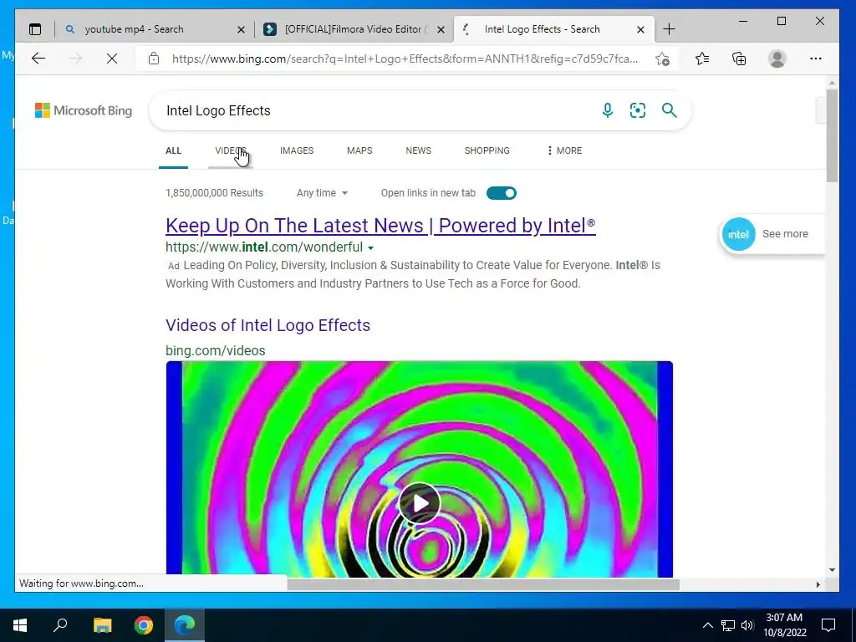This screenshot has width=856, height=642.
Task: Open the profile account icon
Action: pos(777,59)
